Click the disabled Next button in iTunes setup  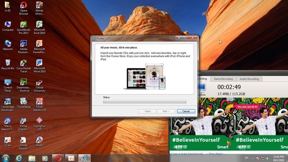(166, 111)
